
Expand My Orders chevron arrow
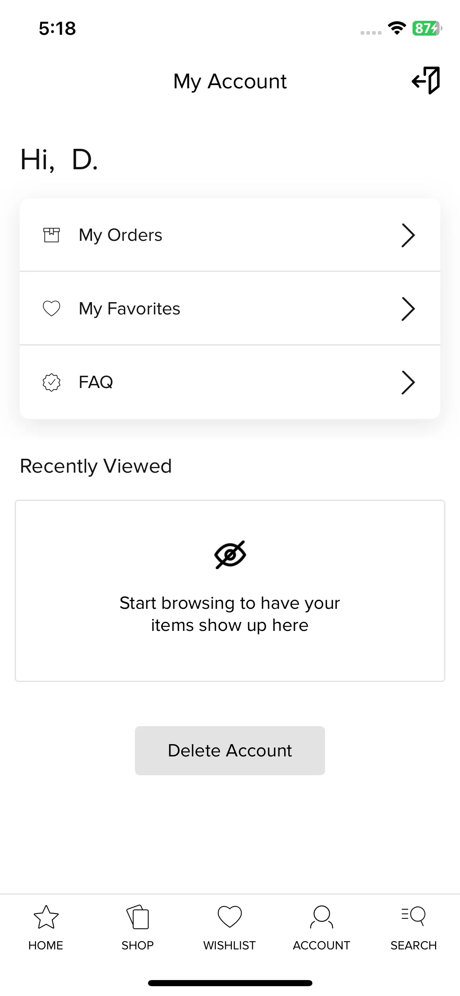pyautogui.click(x=408, y=235)
